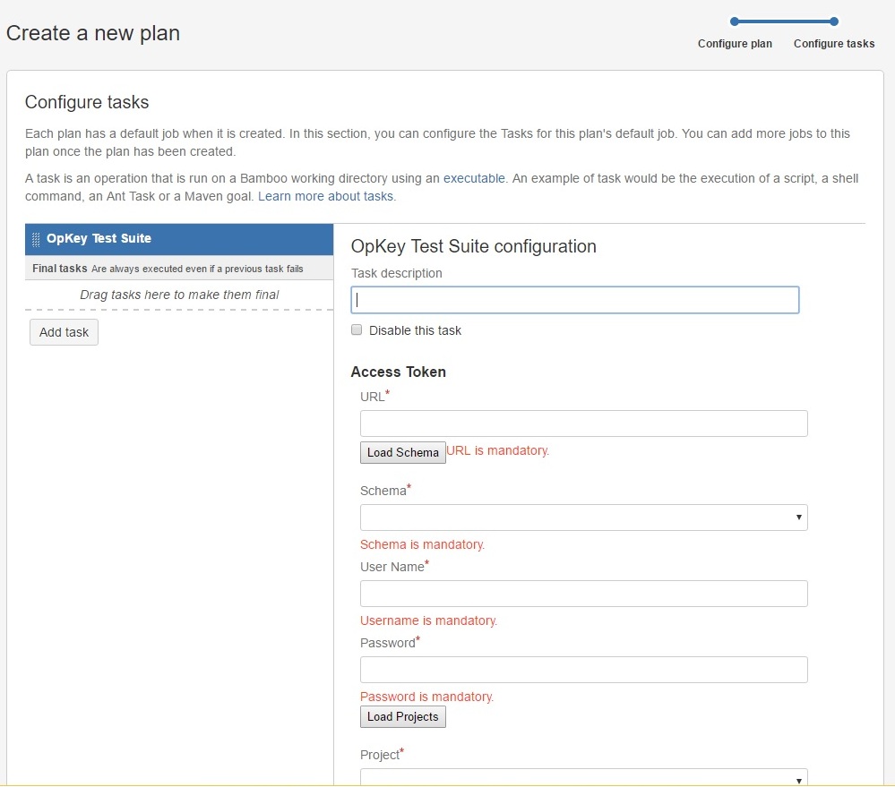Click the Add task button

(x=64, y=332)
